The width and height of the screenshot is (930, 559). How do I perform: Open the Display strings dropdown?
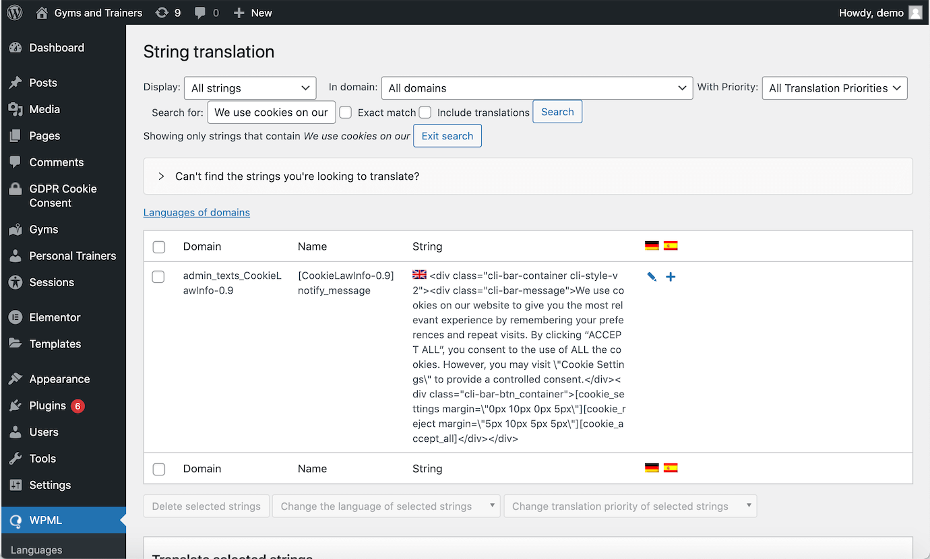(x=250, y=88)
